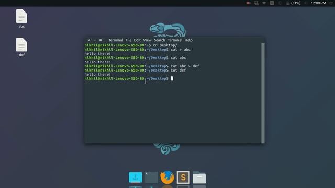Launch the Terminal from the dock
Image resolution: width=335 pixels, height=188 pixels.
151,178
